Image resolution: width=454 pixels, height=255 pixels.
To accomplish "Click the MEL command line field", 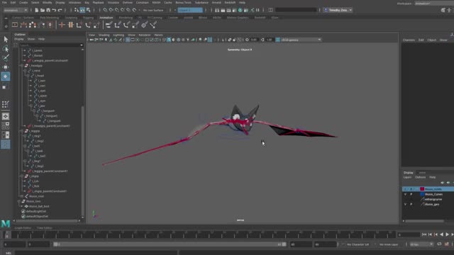I will (96, 253).
